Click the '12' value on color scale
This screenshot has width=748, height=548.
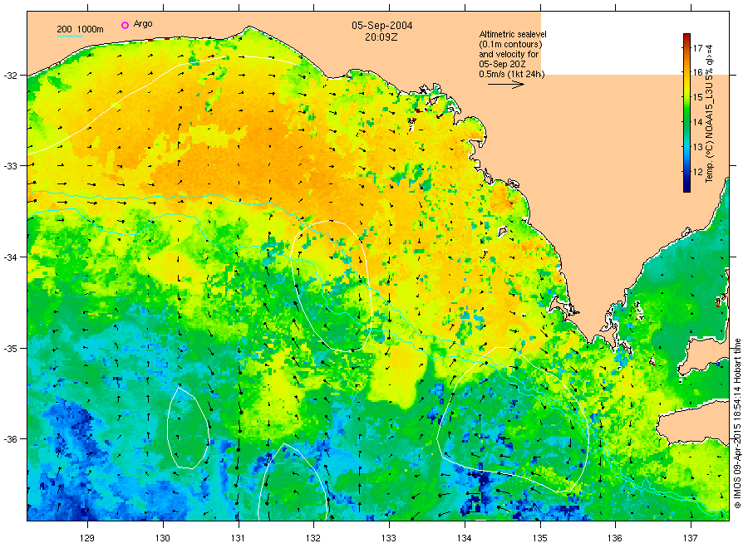[697, 172]
